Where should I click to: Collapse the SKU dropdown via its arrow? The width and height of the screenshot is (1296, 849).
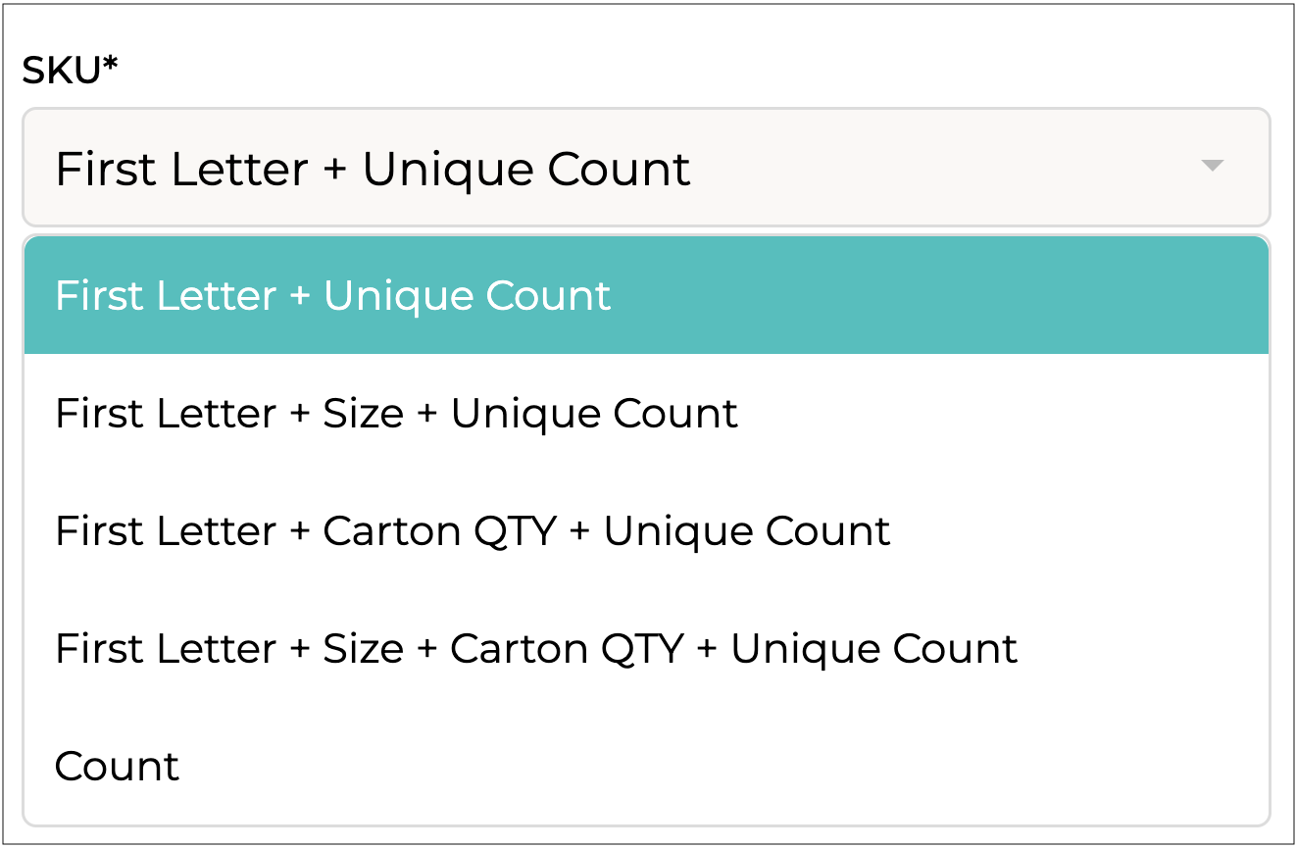coord(1212,167)
